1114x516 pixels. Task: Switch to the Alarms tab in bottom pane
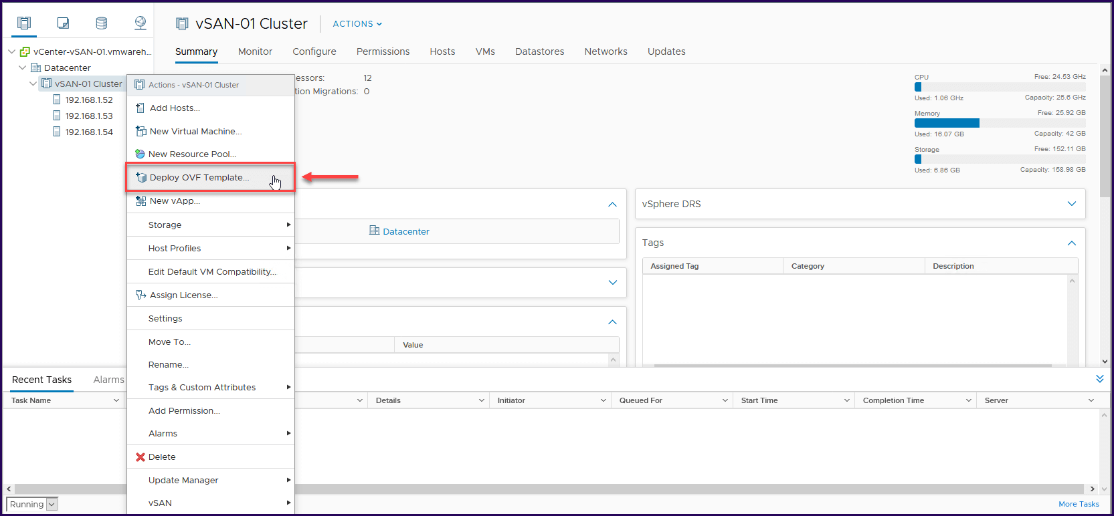(x=108, y=380)
